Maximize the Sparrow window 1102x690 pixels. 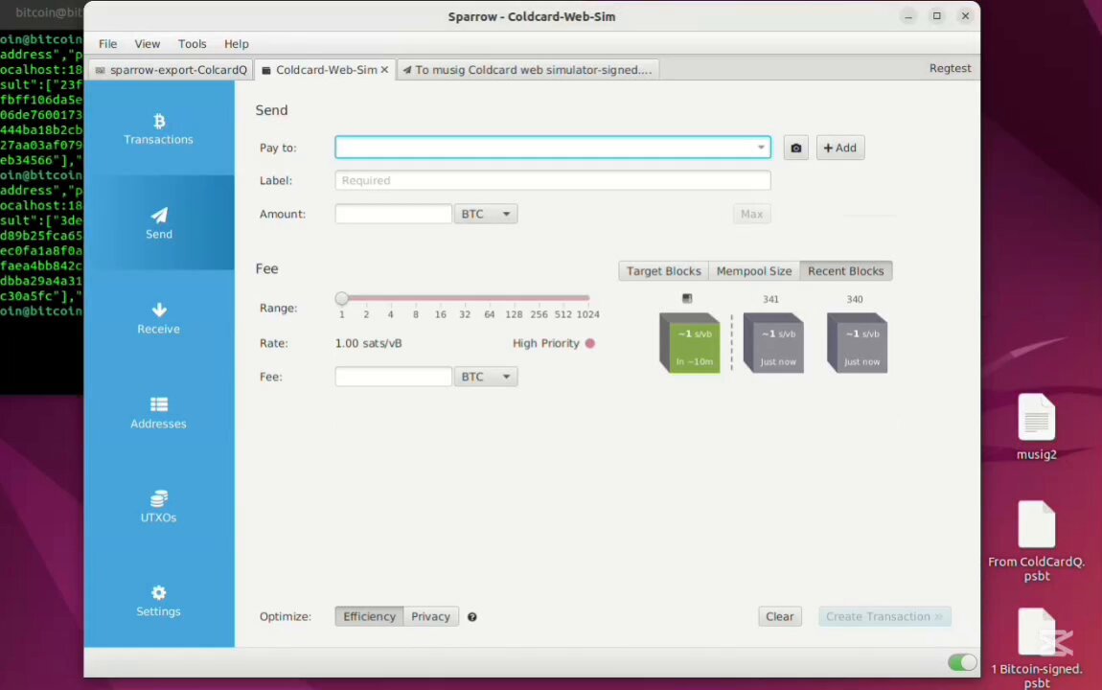[x=937, y=15]
